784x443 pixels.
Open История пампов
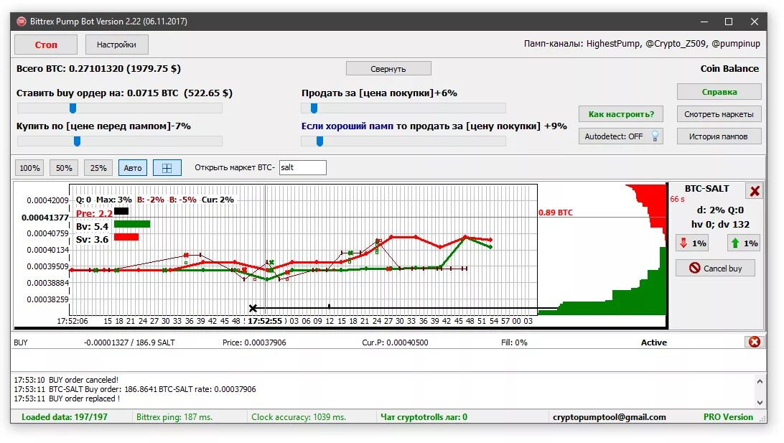tap(719, 136)
